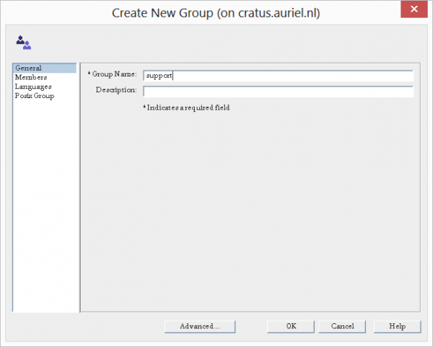The image size is (433, 347).
Task: Click the typed word "support"
Action: coord(158,75)
